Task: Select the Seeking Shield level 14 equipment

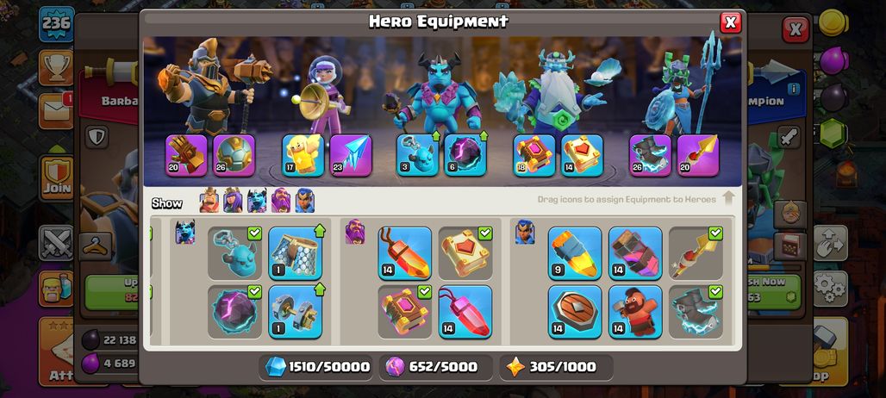Action: (x=575, y=312)
